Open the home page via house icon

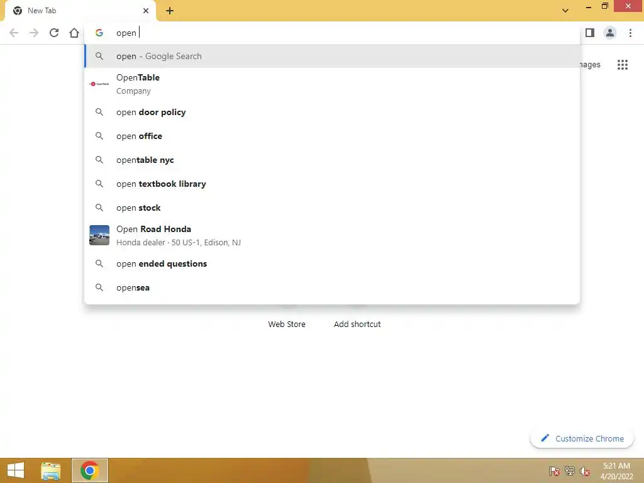coord(74,33)
